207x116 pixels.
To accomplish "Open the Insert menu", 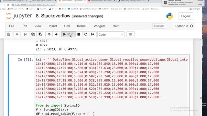I will [x=53, y=26].
